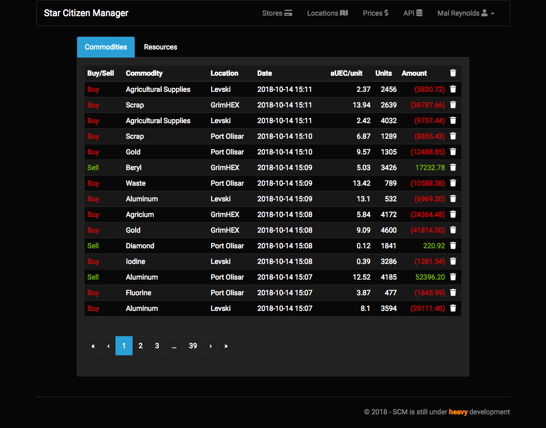The width and height of the screenshot is (546, 428).
Task: Delete the Agricium transaction row
Action: tap(453, 215)
